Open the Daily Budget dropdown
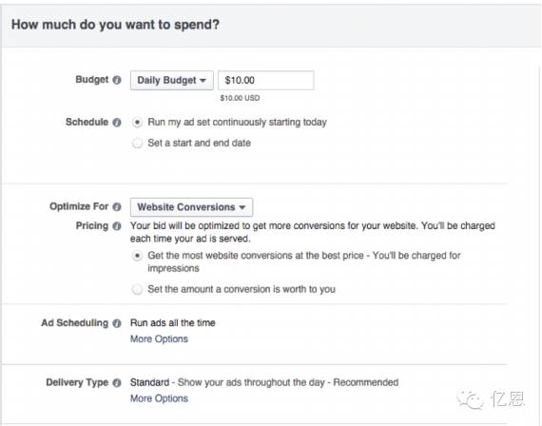The image size is (542, 426). [x=172, y=81]
